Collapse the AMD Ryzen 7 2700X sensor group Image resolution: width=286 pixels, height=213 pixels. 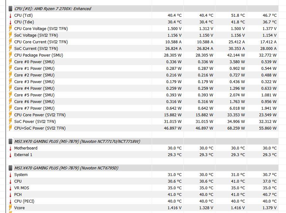coord(53,9)
